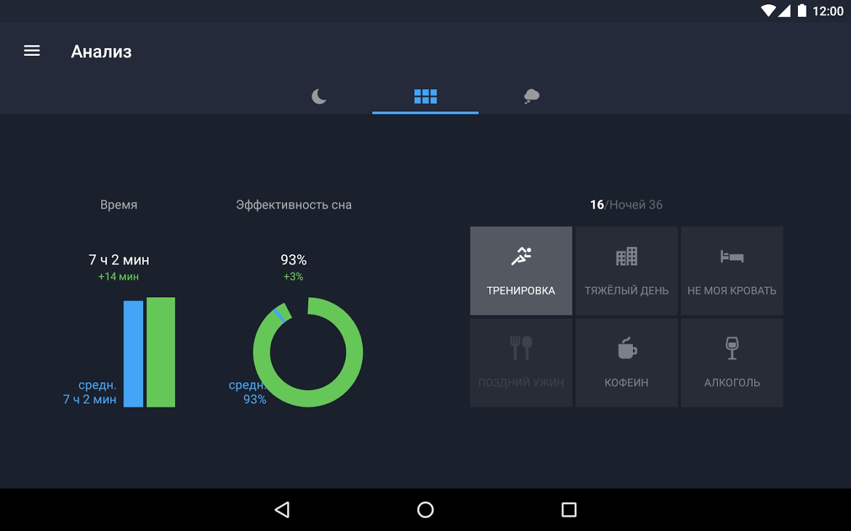
Task: Open the hamburger navigation menu
Action: [32, 51]
